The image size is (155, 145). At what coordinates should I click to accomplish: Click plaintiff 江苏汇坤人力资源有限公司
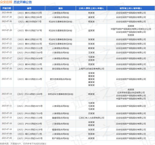coord(91,117)
